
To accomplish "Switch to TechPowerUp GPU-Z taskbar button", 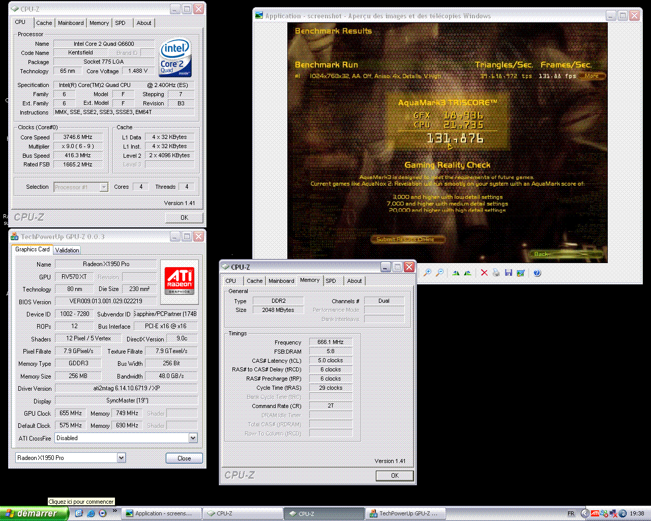I will pos(405,513).
